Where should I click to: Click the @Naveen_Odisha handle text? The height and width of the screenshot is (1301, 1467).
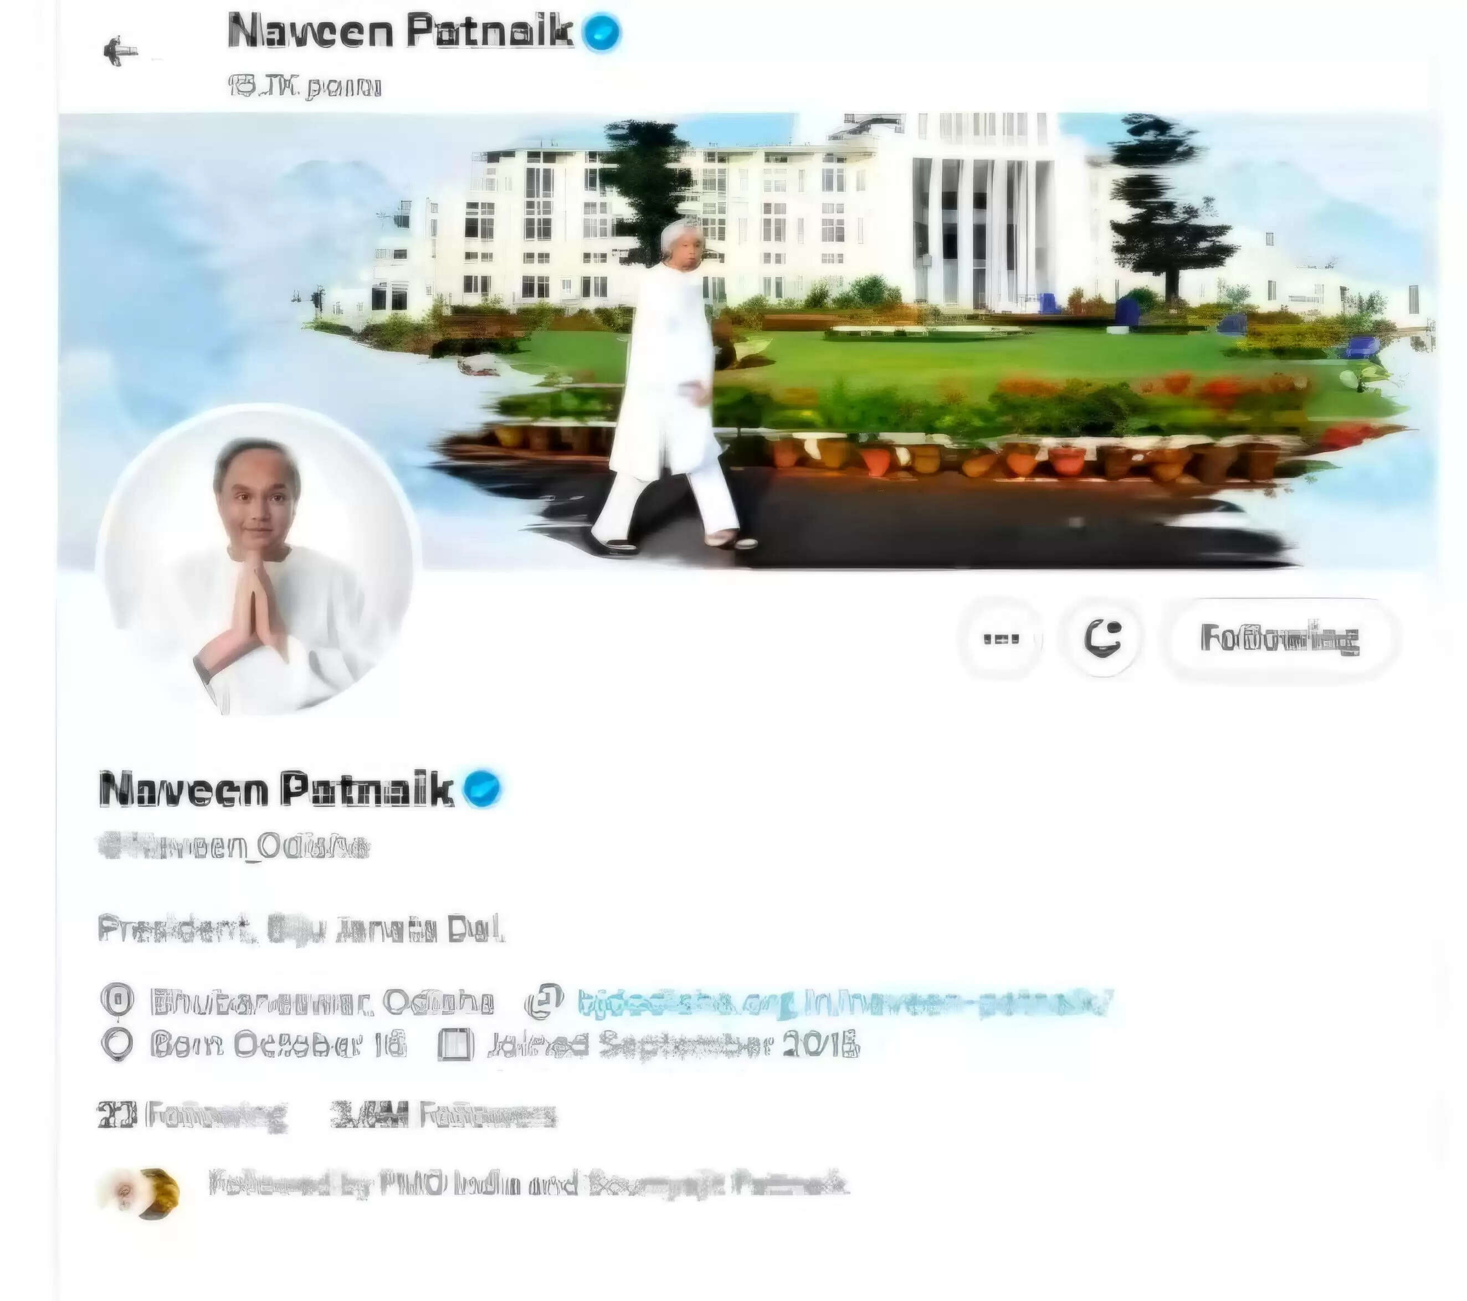point(234,847)
